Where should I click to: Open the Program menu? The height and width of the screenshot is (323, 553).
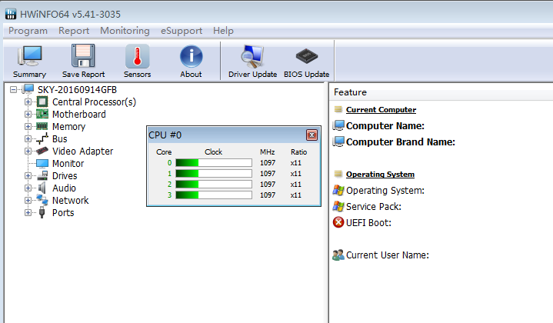pos(28,31)
